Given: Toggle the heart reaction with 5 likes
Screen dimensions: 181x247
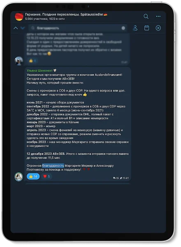Looking at the screenshot, I should tap(46, 177).
